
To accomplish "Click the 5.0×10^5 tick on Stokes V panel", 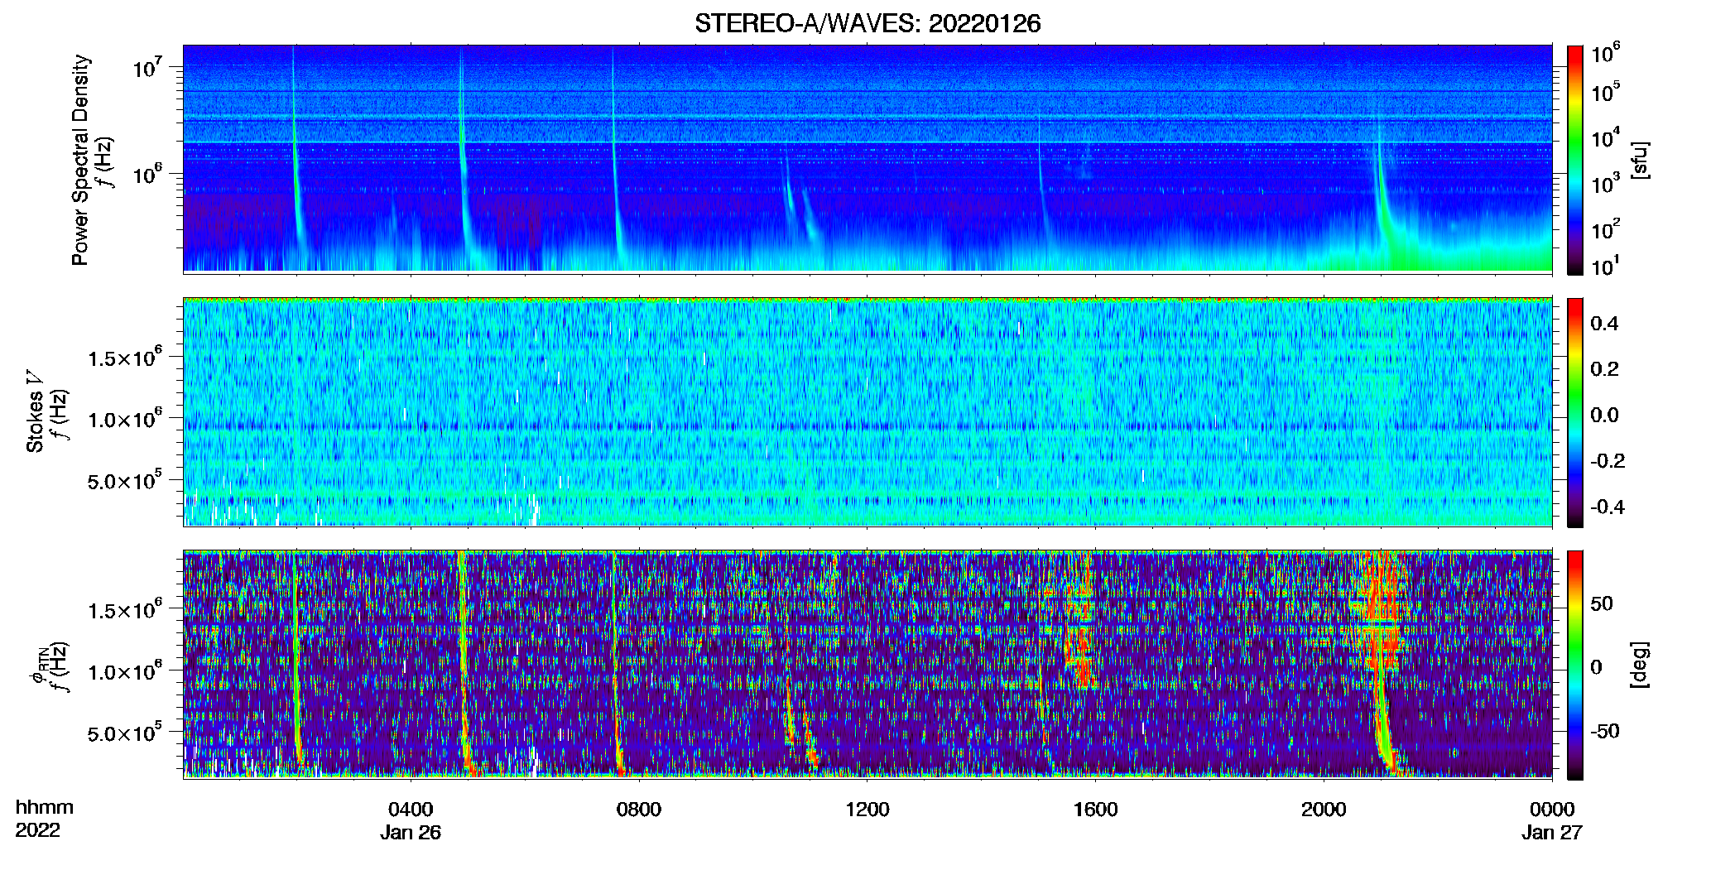I will tap(125, 481).
